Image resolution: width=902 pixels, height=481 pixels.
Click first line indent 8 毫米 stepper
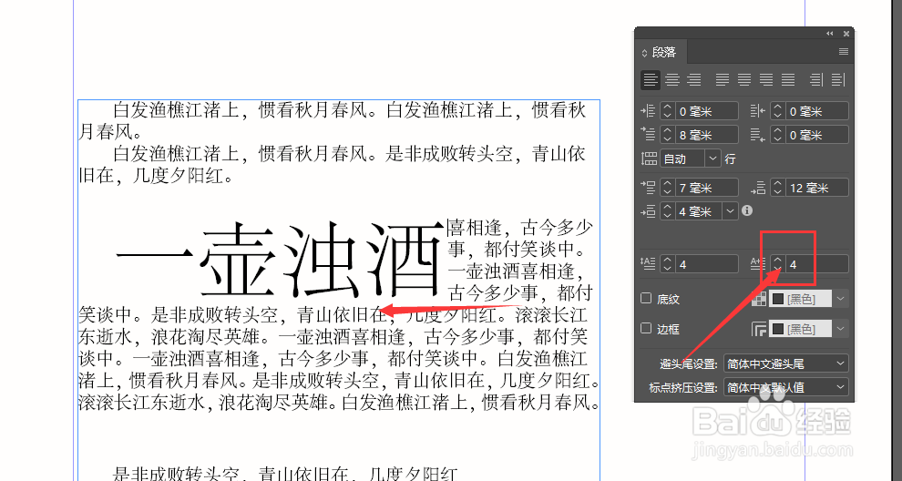point(667,135)
